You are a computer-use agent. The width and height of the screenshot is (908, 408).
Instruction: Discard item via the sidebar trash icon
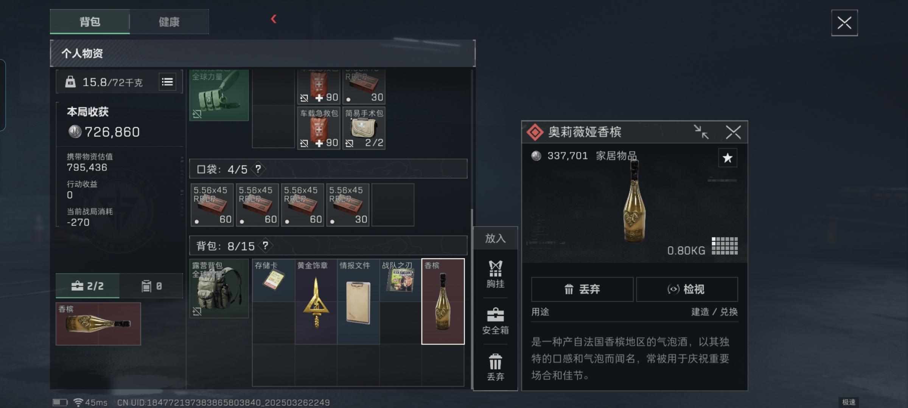pos(495,368)
